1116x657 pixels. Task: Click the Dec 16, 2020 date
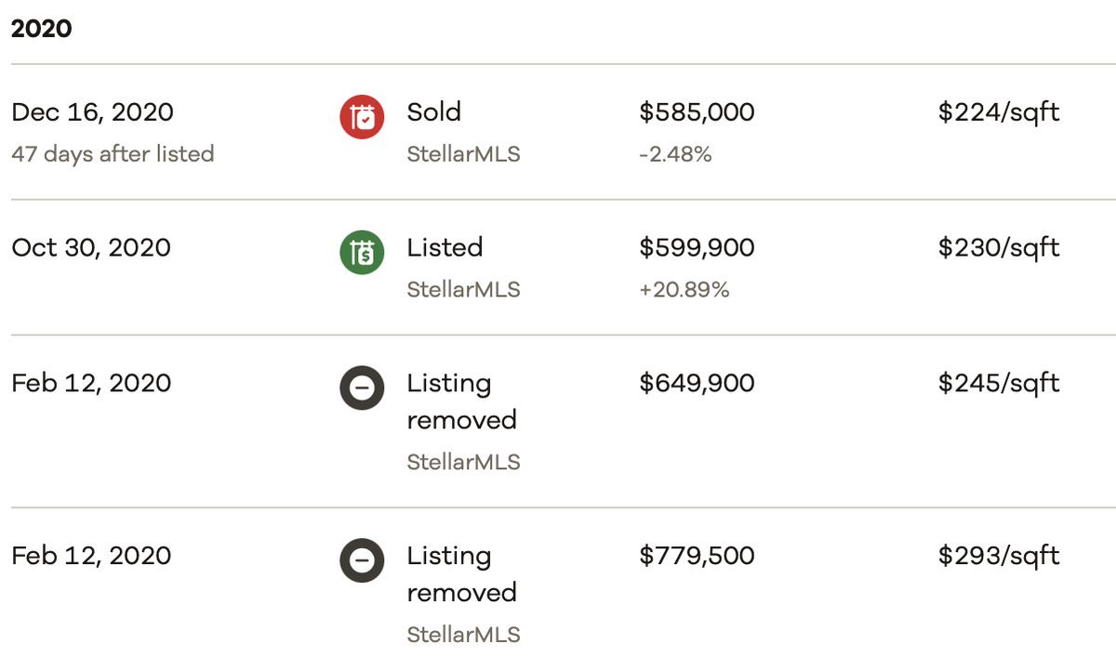pos(92,113)
